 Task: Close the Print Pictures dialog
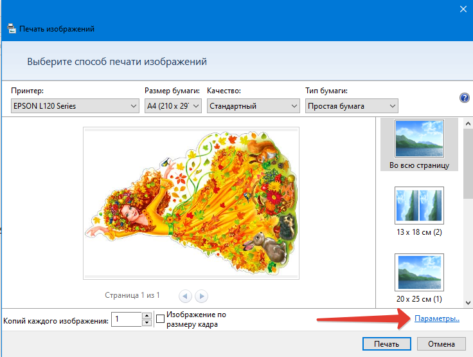pos(463,9)
